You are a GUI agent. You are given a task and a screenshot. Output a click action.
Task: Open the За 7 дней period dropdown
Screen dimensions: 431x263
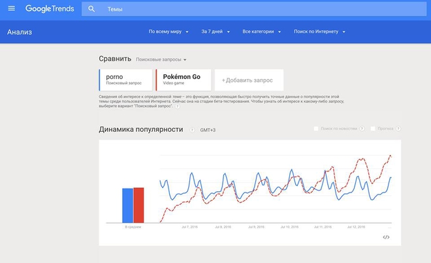(x=215, y=31)
